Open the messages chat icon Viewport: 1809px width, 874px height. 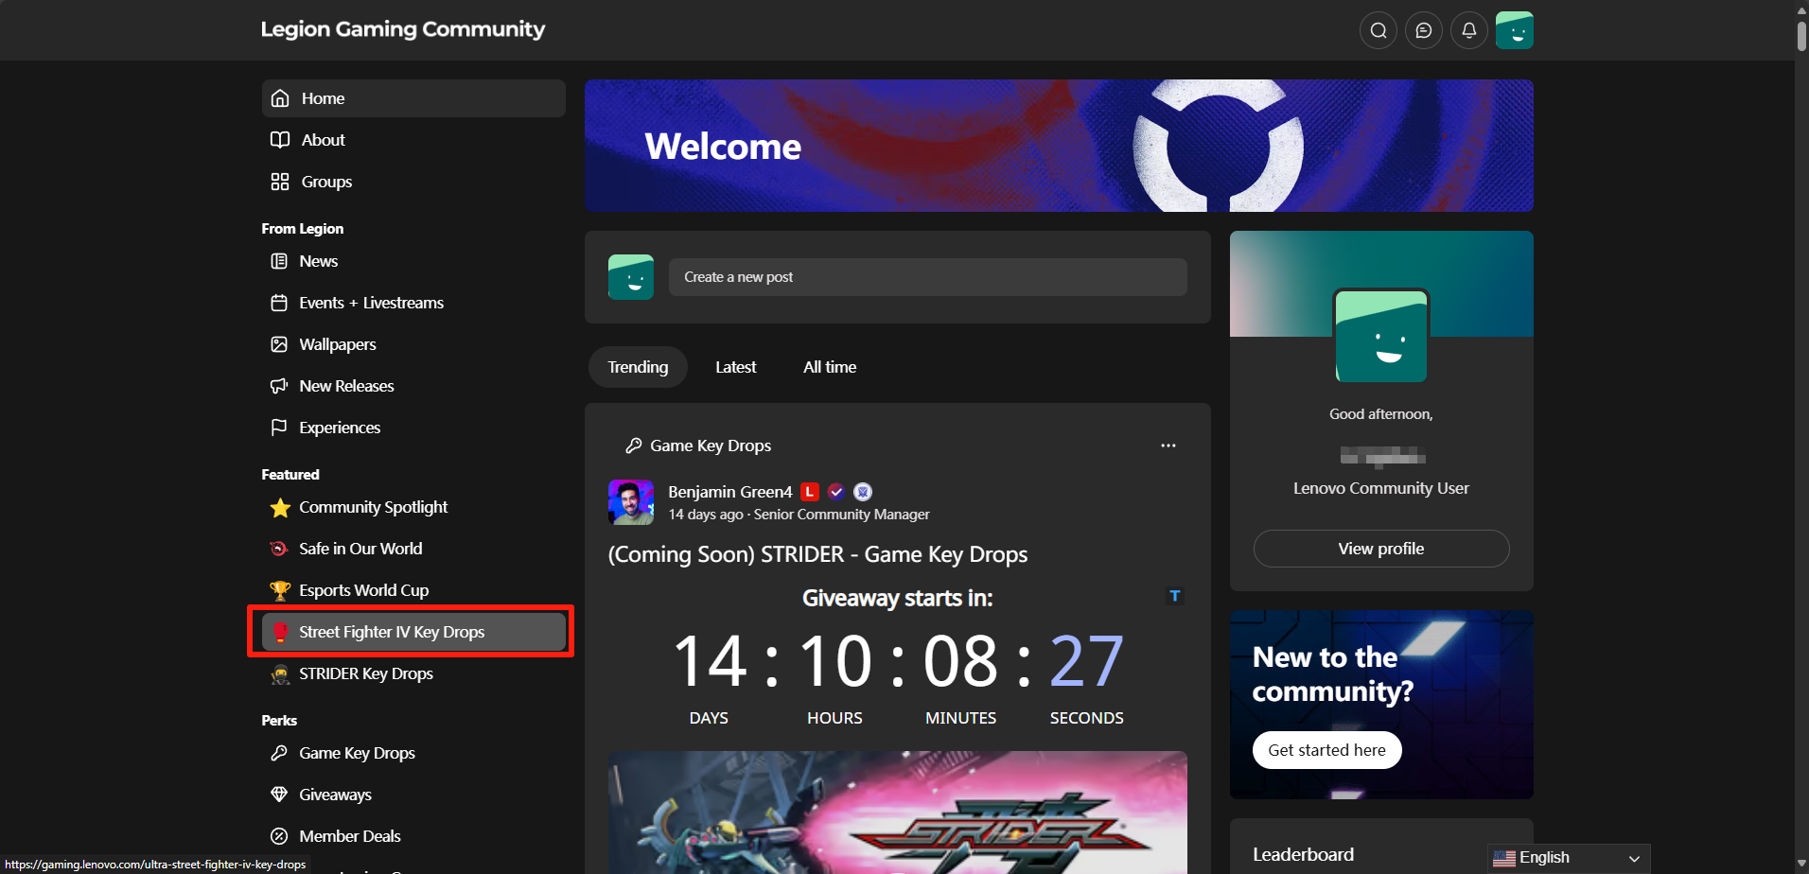coord(1424,30)
